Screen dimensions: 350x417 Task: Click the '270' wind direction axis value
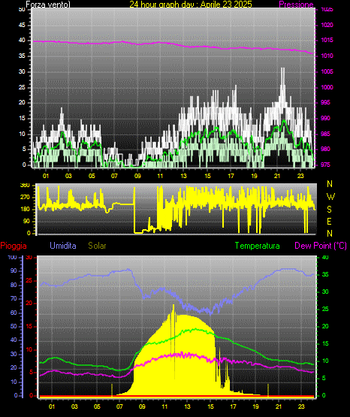[25, 198]
